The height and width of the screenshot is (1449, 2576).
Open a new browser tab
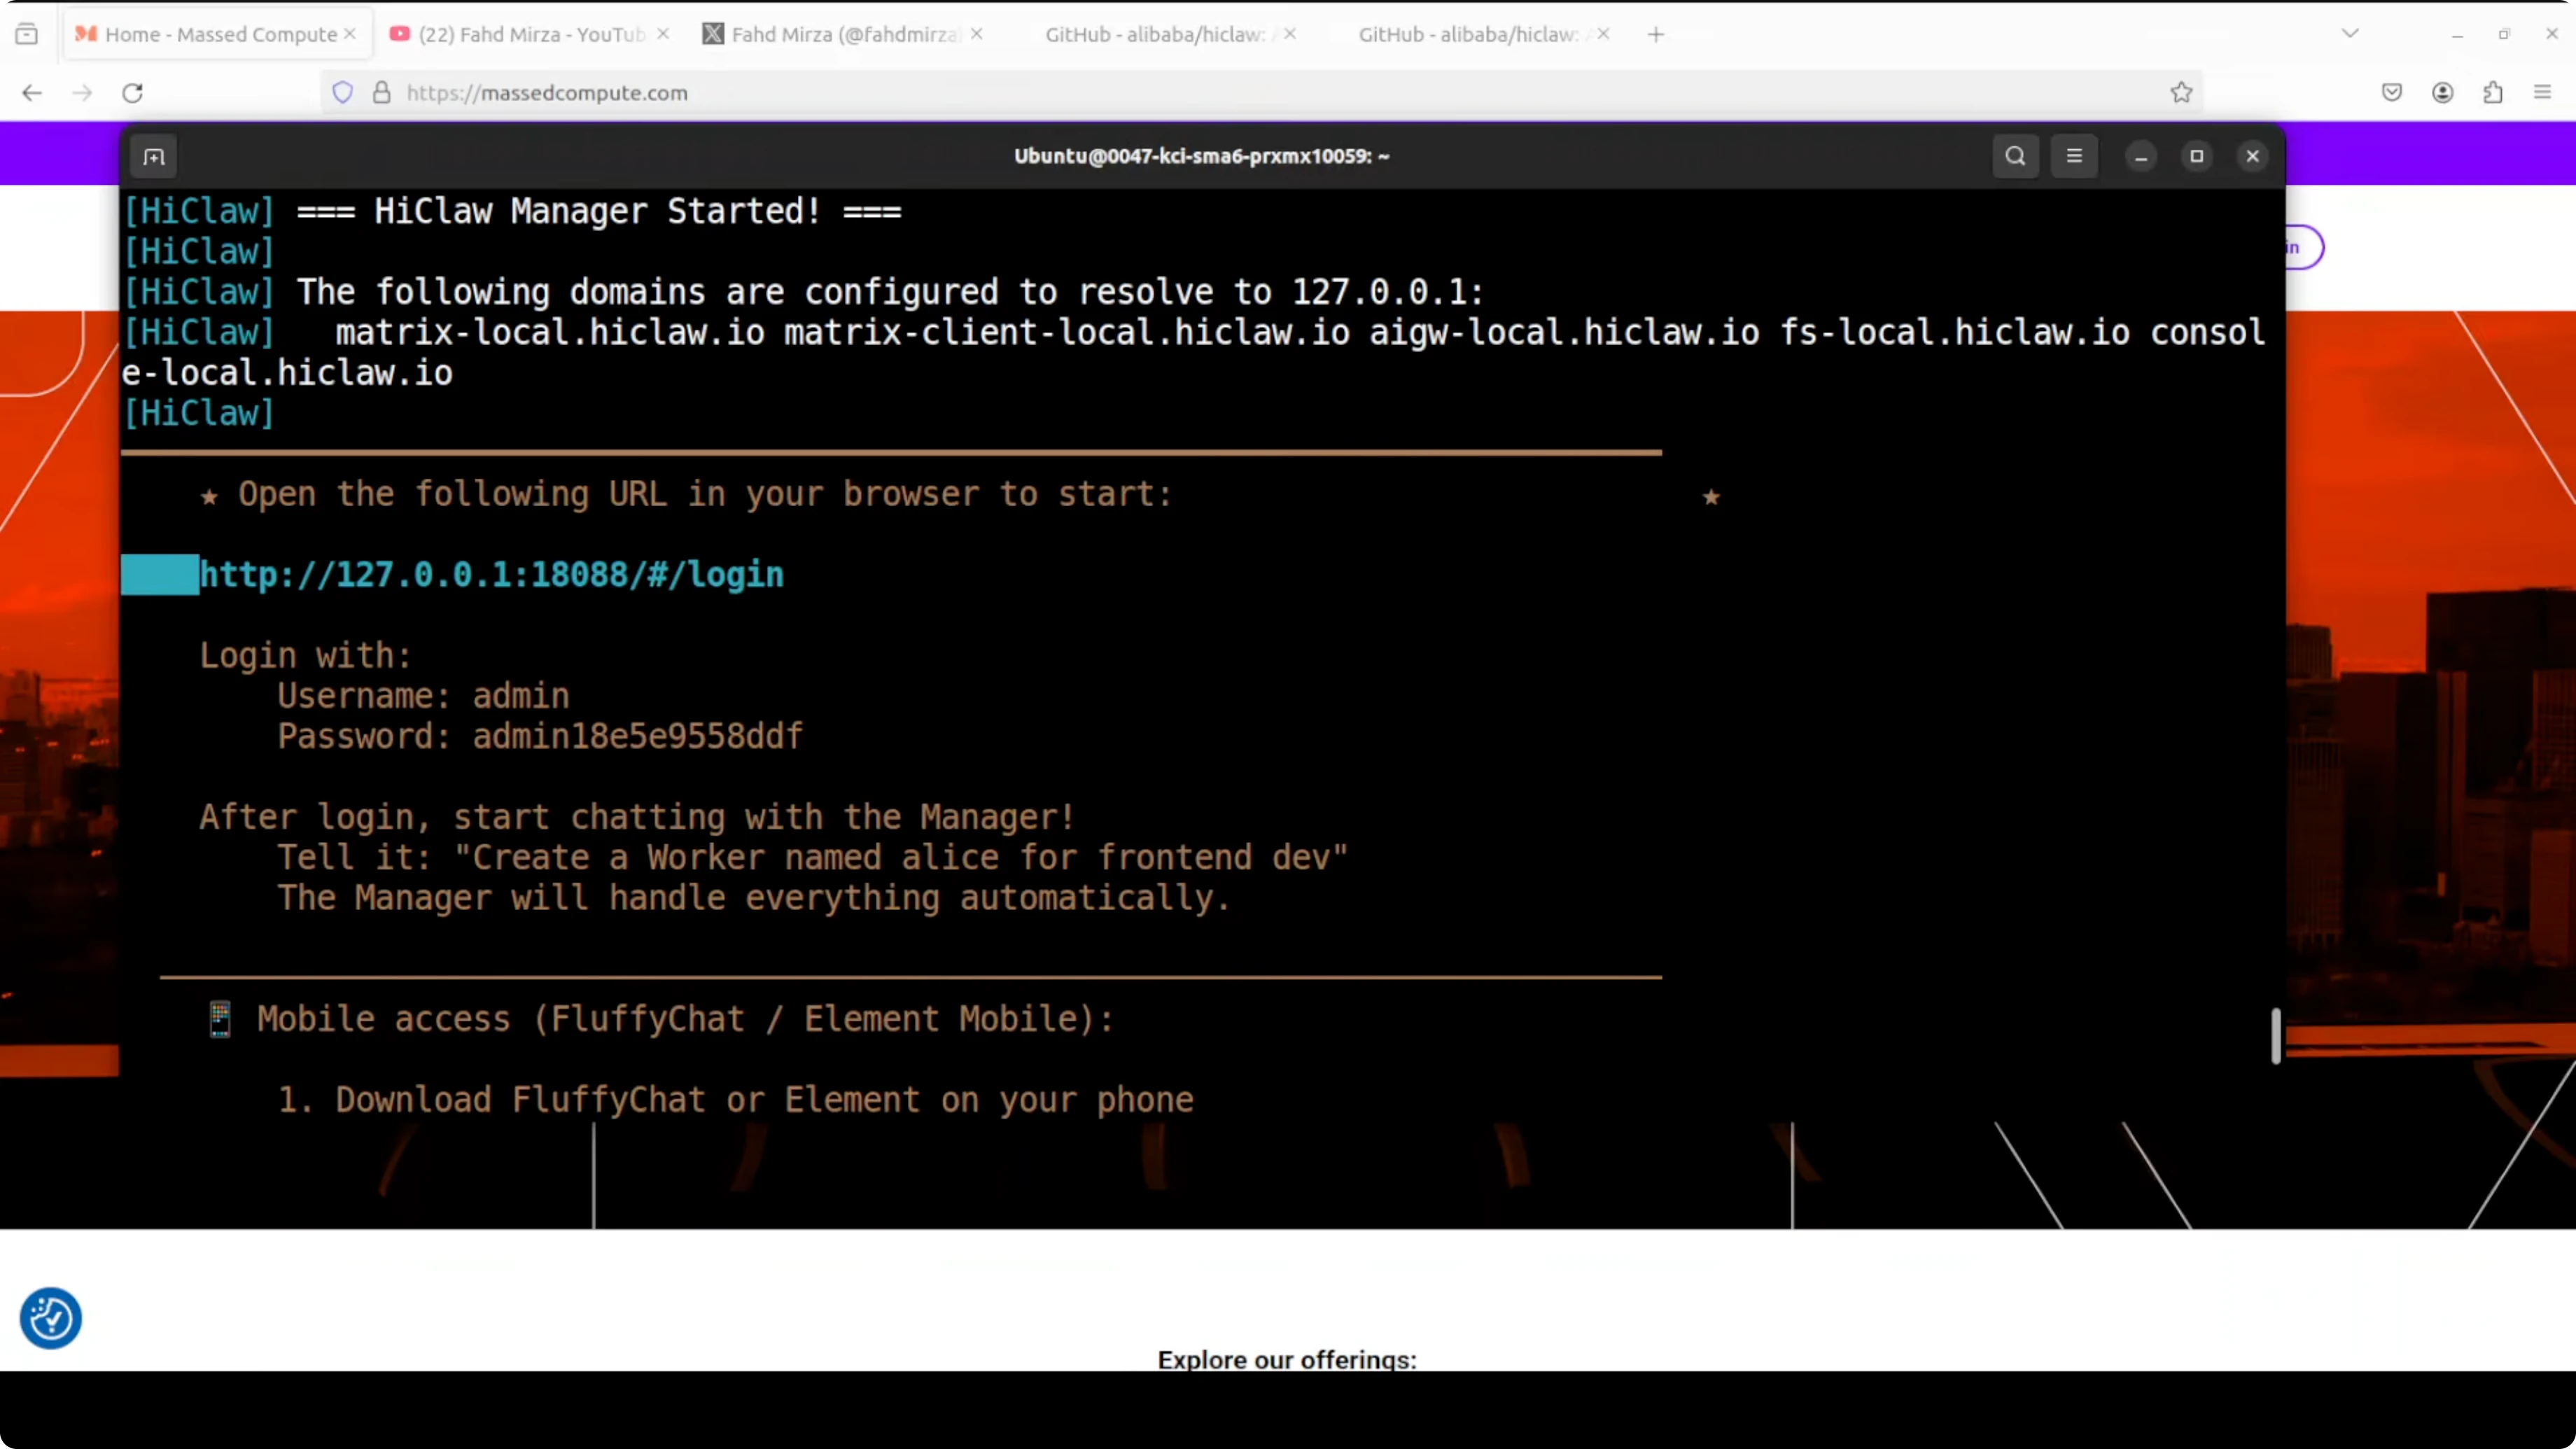(x=1655, y=33)
